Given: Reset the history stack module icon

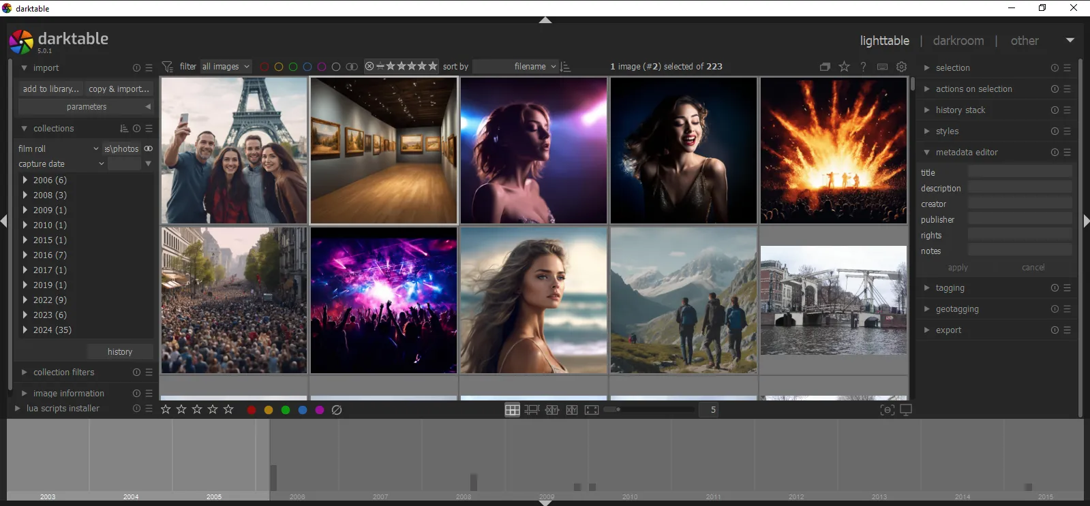Looking at the screenshot, I should pos(1055,110).
